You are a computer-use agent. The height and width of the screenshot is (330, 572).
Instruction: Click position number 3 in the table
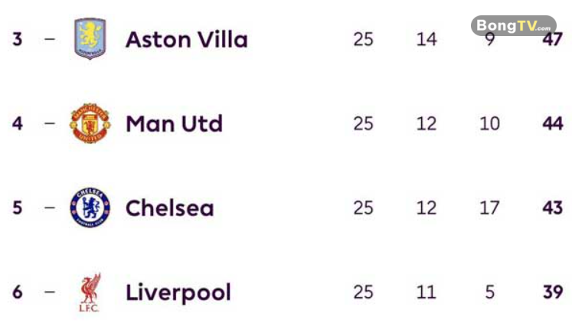click(18, 39)
